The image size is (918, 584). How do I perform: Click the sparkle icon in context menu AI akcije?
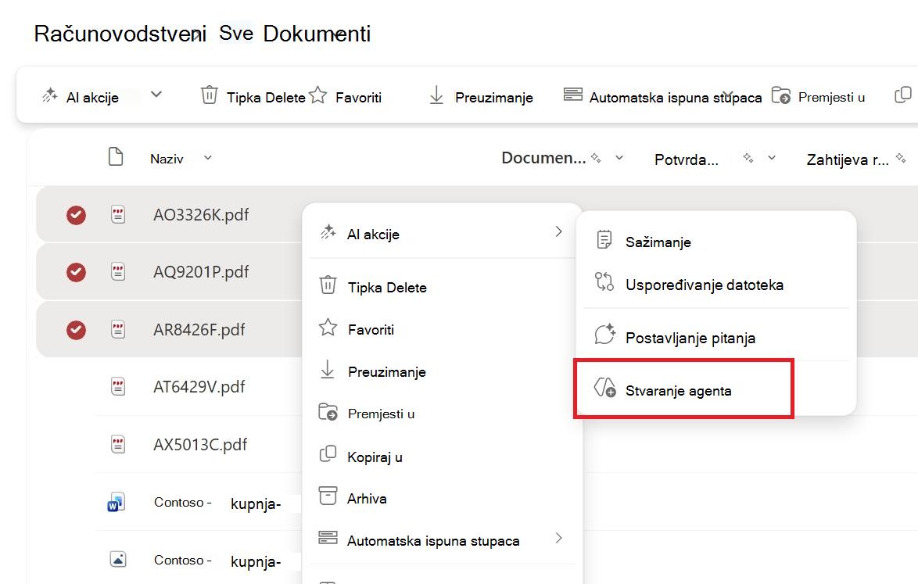[x=328, y=231]
